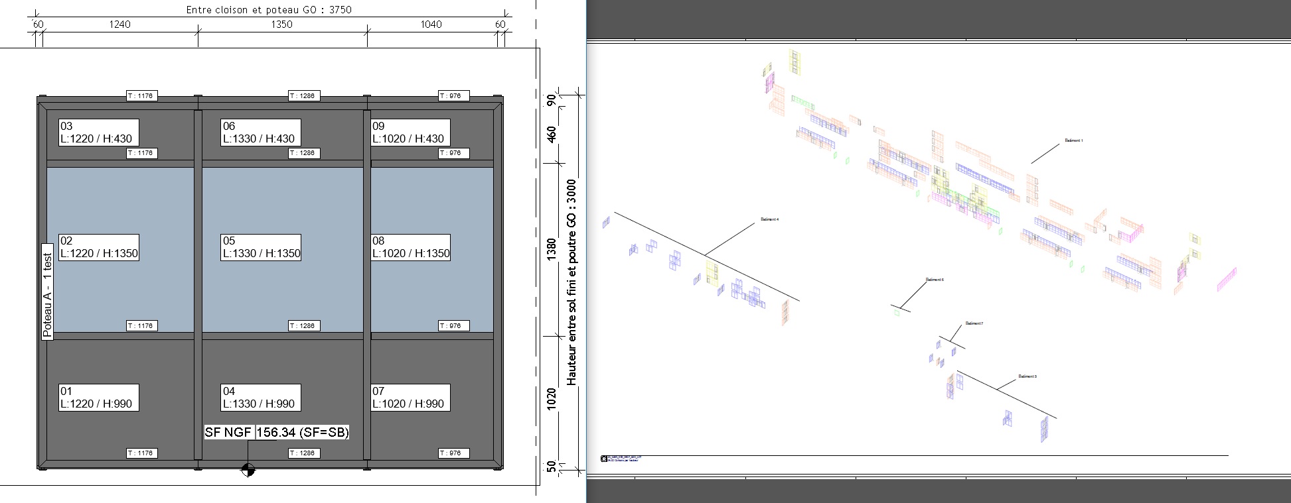Select the Poteau A - 1 test label
The width and height of the screenshot is (1291, 503).
[48, 296]
